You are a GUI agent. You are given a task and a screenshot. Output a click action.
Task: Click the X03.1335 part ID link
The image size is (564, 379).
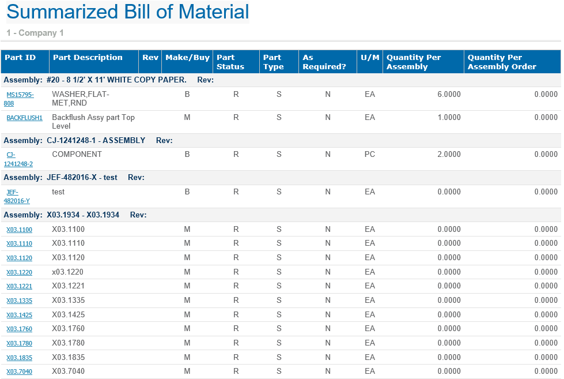click(19, 301)
